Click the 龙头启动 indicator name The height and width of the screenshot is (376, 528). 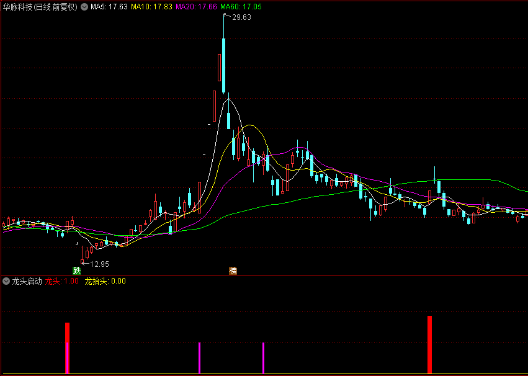27,281
